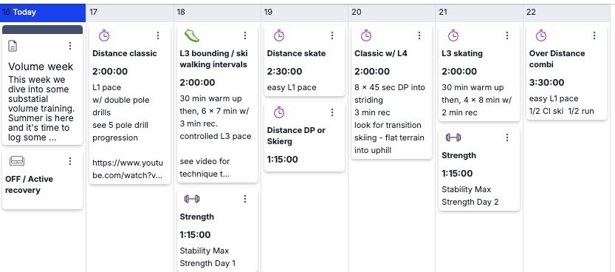Select the 16 Today column header
This screenshot has height=272, width=615.
43,13
